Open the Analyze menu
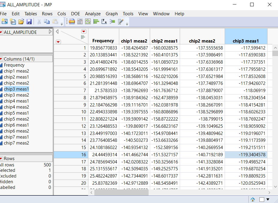Screen dimensions: 278x203 93,14
